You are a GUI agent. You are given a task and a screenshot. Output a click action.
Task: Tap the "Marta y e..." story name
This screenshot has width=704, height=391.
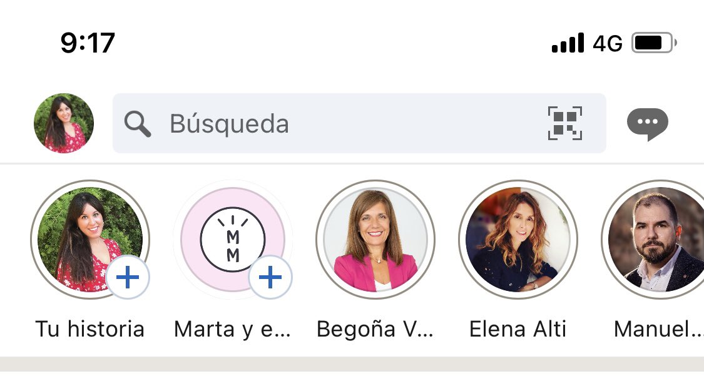pos(232,329)
